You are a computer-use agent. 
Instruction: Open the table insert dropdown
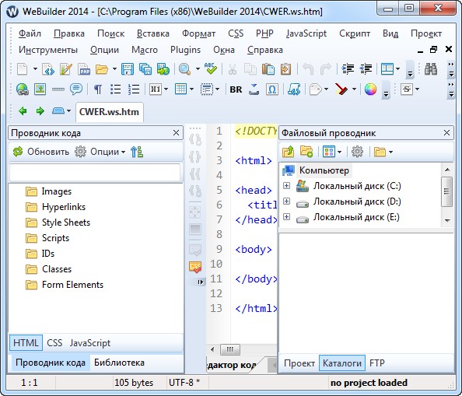tap(191, 89)
